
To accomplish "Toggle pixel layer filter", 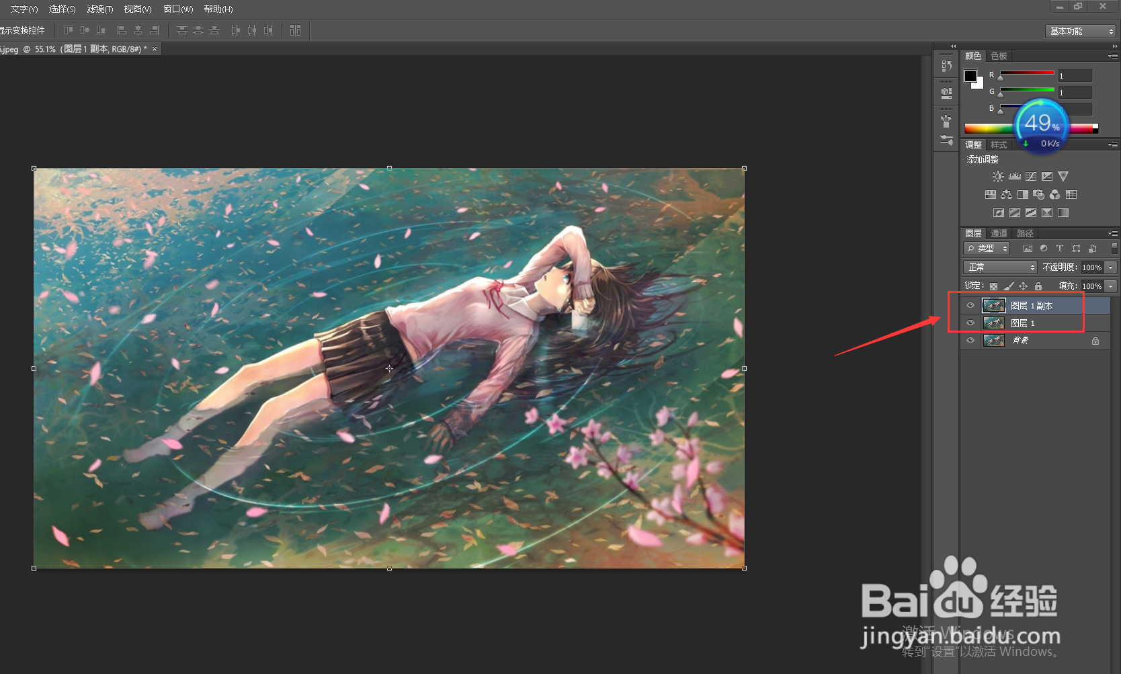I will (x=1028, y=249).
